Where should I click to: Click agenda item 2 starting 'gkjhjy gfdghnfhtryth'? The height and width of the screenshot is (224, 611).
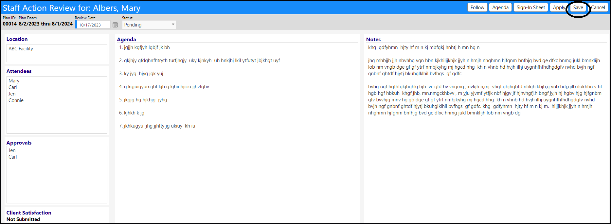[200, 60]
